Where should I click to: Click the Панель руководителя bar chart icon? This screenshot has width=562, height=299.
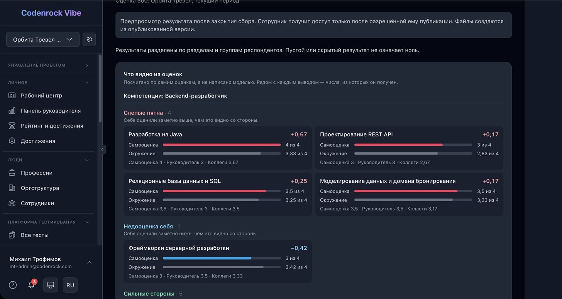pyautogui.click(x=12, y=111)
